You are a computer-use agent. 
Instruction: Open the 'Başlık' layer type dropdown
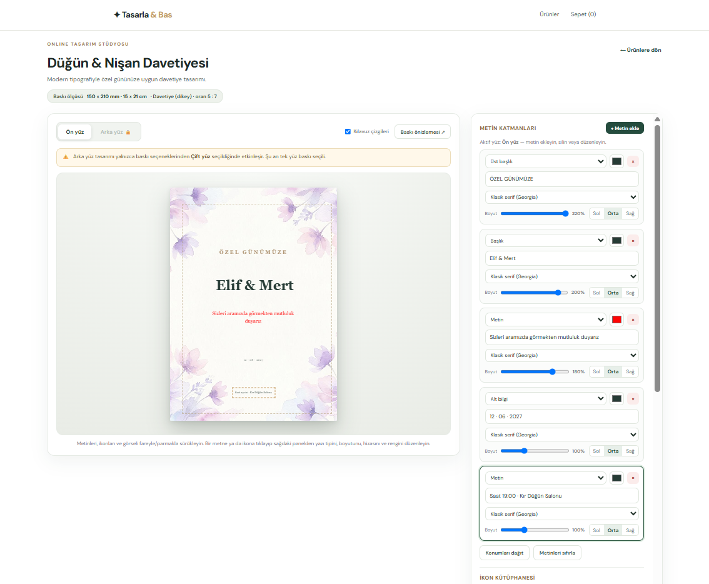click(x=546, y=241)
